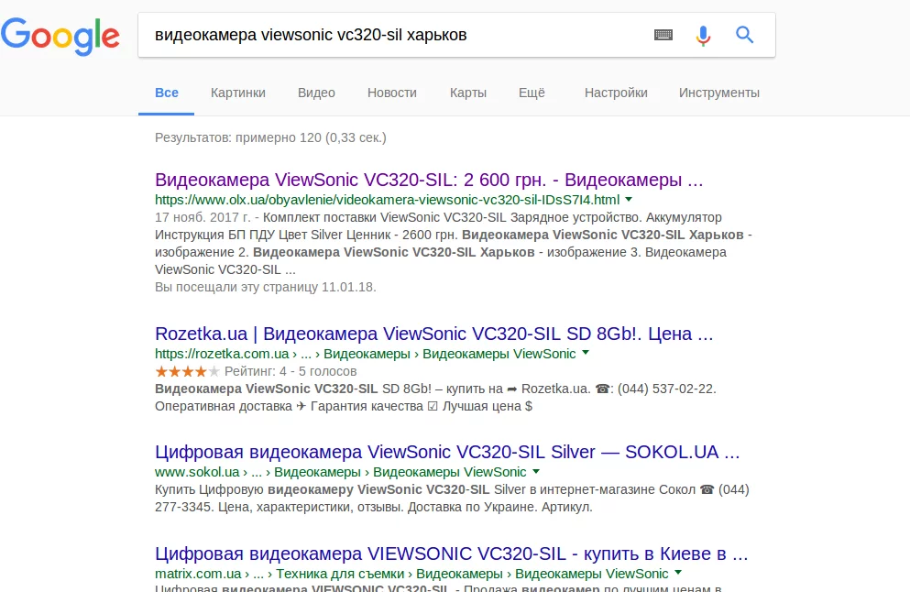Go to Google home via logo

60,37
